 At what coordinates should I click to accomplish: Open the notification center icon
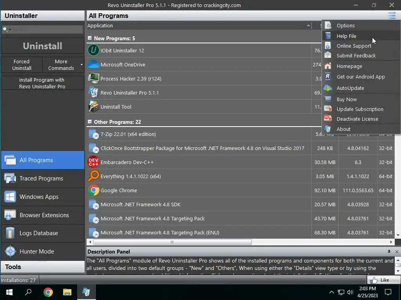(388, 292)
